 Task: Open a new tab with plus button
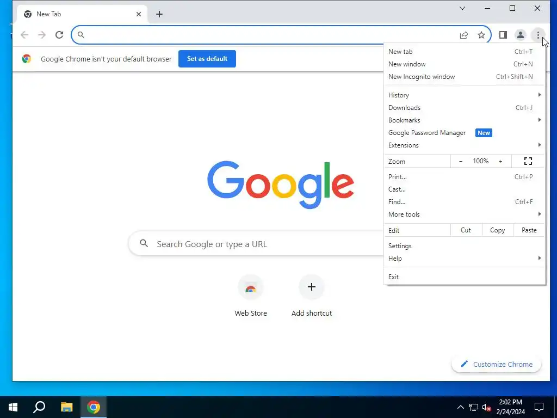(x=159, y=14)
